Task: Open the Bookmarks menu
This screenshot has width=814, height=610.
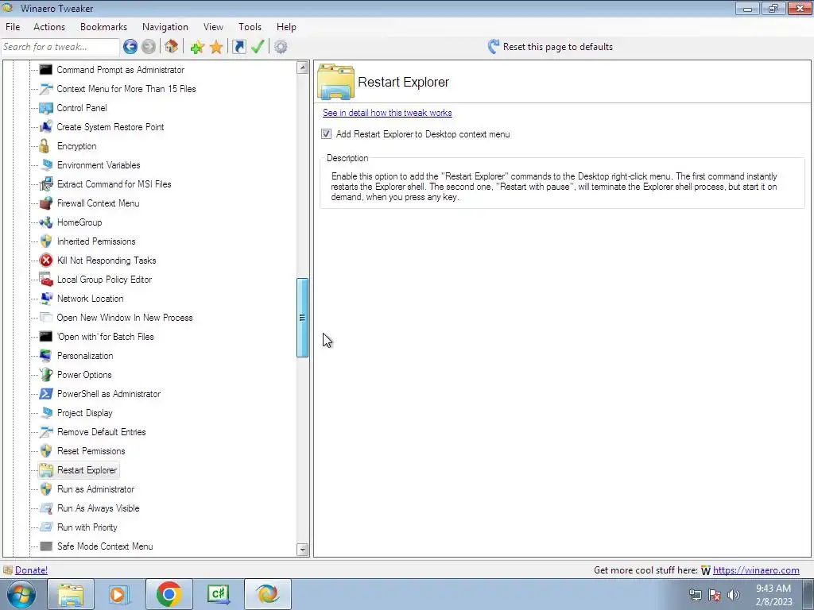Action: click(103, 27)
